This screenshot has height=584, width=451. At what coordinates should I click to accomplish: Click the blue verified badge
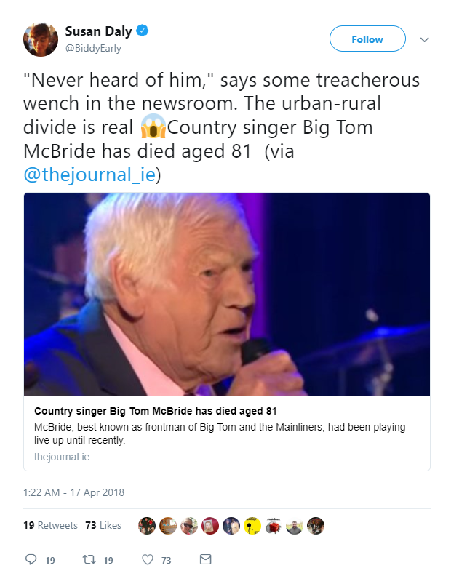pos(144,31)
